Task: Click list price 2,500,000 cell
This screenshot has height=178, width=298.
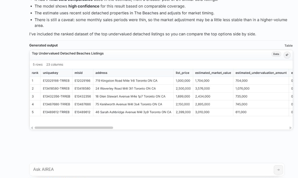Action: click(183, 88)
